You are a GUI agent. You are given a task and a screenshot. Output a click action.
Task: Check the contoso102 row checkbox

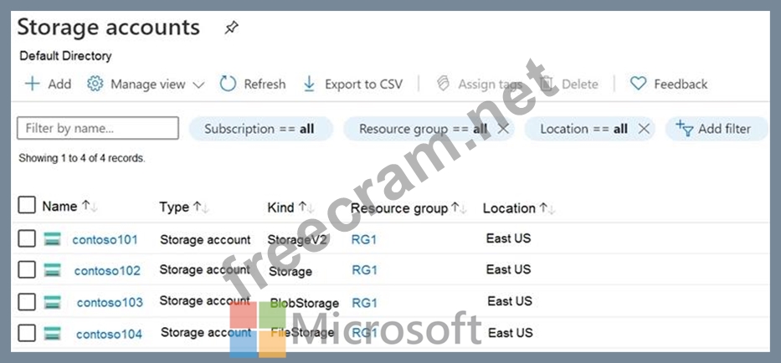point(27,270)
